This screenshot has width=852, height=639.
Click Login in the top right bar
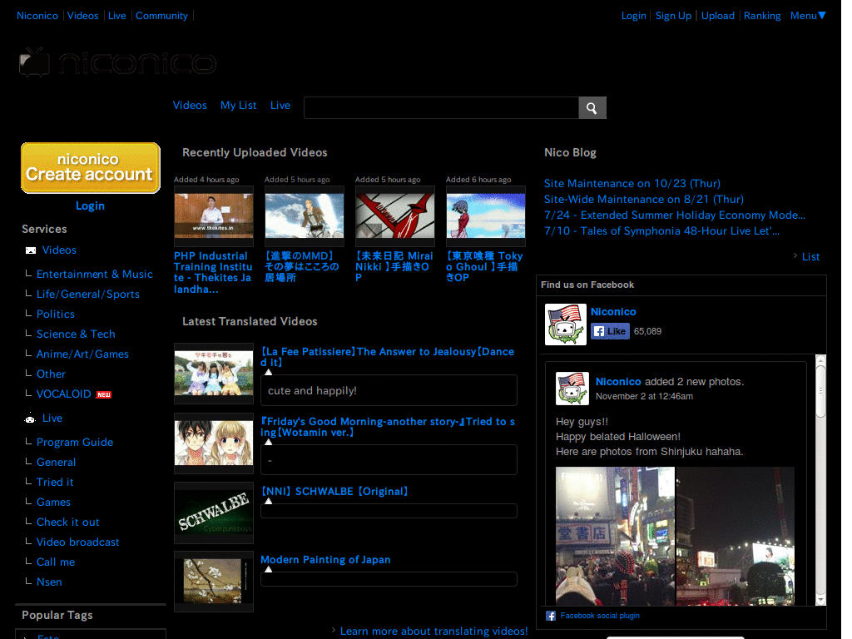point(633,16)
